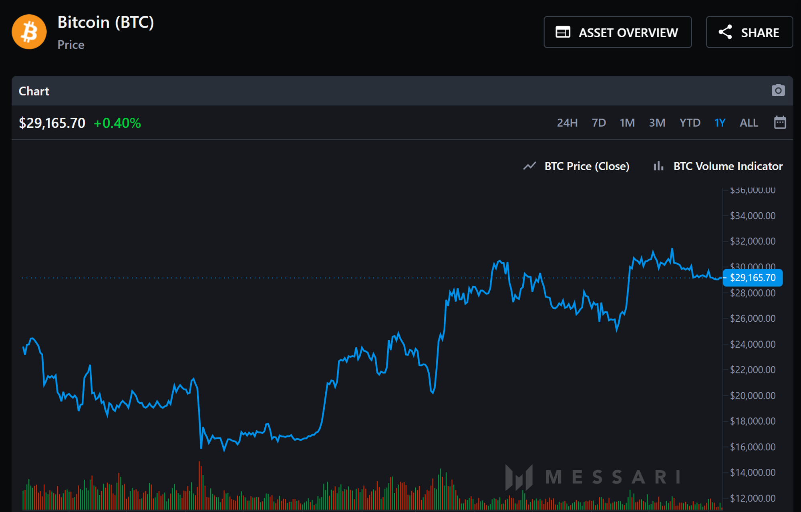Click the tallest red volume bar
This screenshot has height=512, width=801.
pos(199,486)
